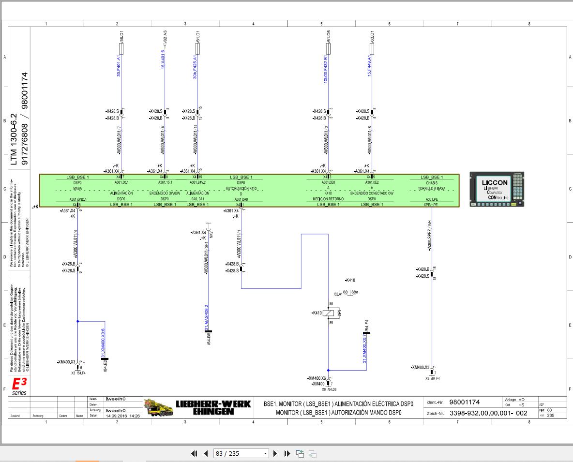Click the previous sheet view icon
The height and width of the screenshot is (462, 573).
click(299, 453)
